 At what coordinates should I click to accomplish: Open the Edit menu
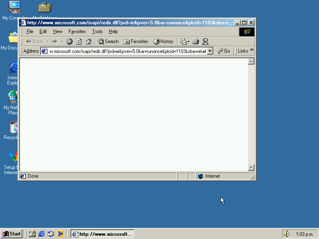(x=43, y=31)
